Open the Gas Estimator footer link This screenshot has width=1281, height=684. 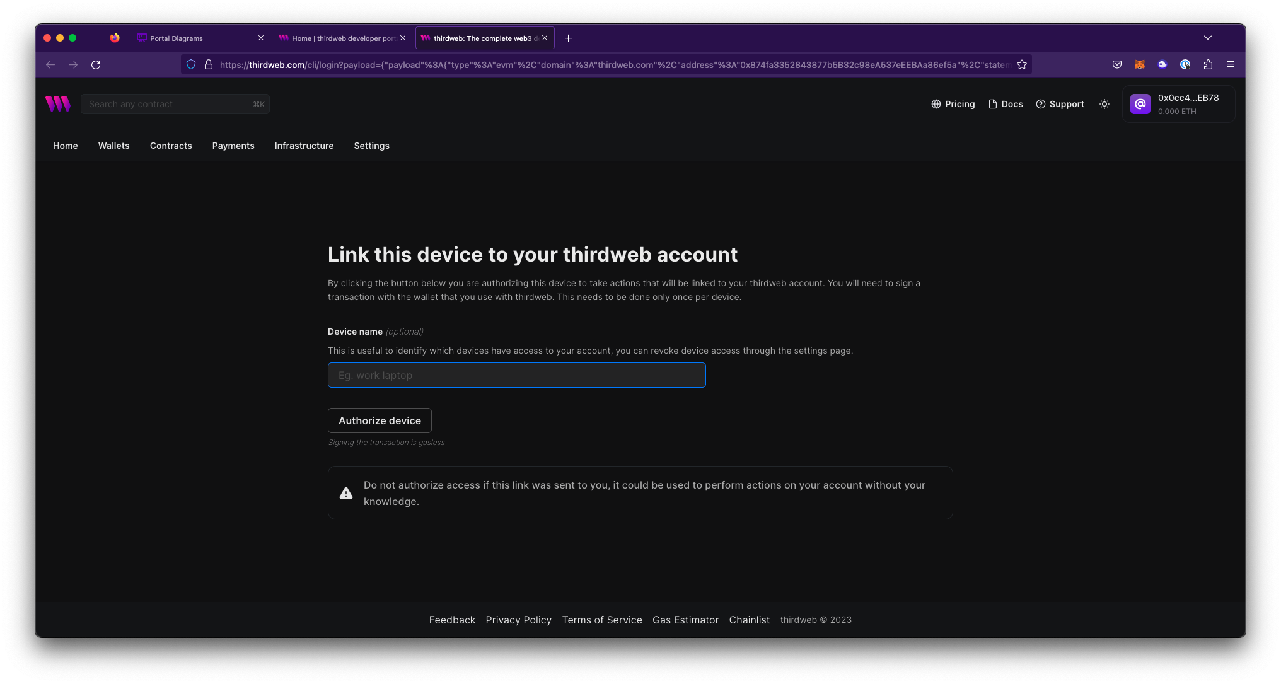pyautogui.click(x=685, y=620)
